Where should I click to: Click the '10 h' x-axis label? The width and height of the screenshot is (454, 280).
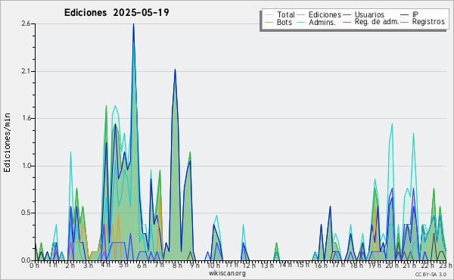click(213, 266)
